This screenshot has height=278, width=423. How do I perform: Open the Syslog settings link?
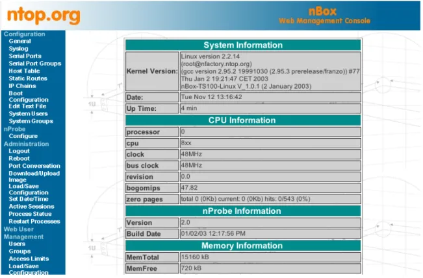coord(18,49)
